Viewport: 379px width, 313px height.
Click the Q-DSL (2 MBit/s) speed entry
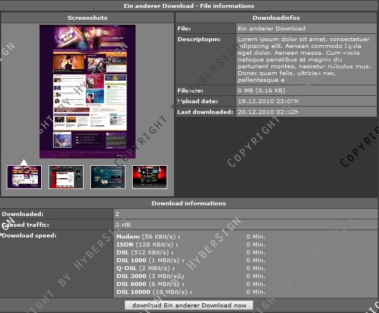(x=145, y=268)
